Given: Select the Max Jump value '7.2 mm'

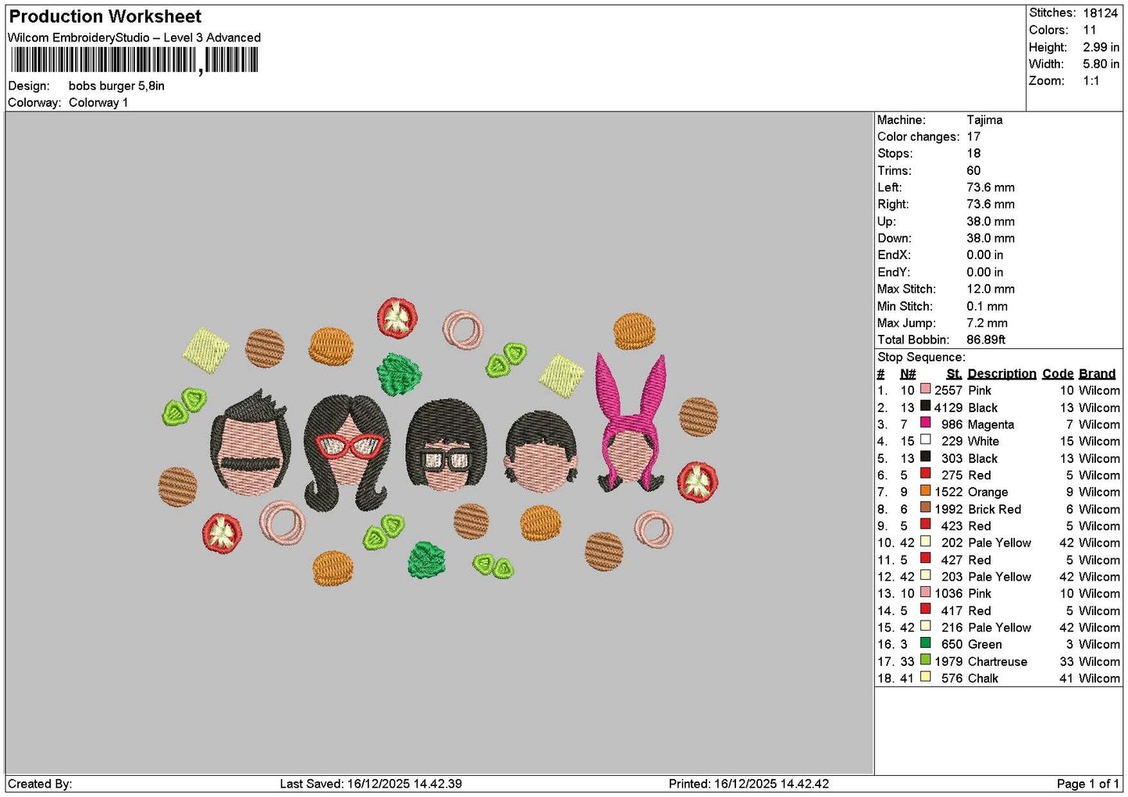Looking at the screenshot, I should tap(987, 322).
